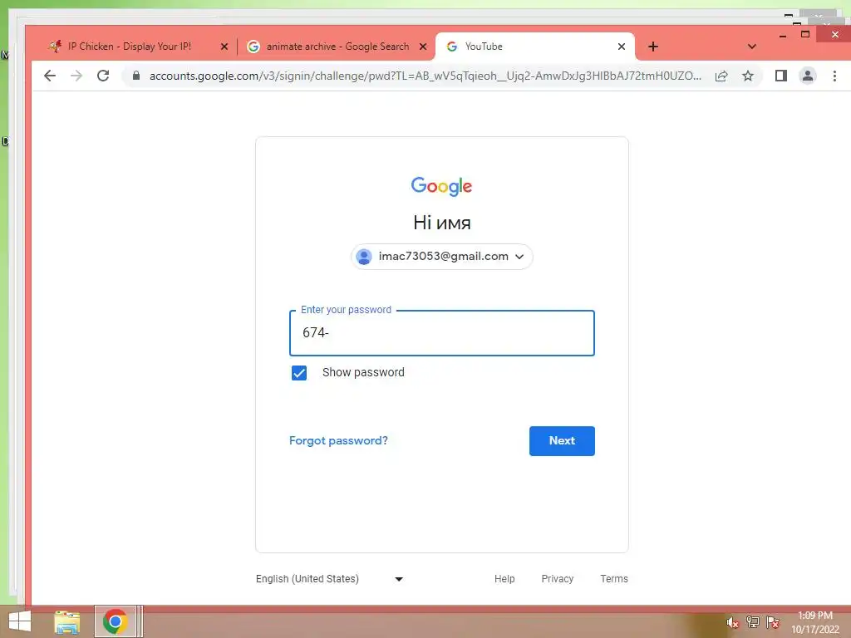Close the IP Chicken tab
This screenshot has width=851, height=638.
pos(224,47)
